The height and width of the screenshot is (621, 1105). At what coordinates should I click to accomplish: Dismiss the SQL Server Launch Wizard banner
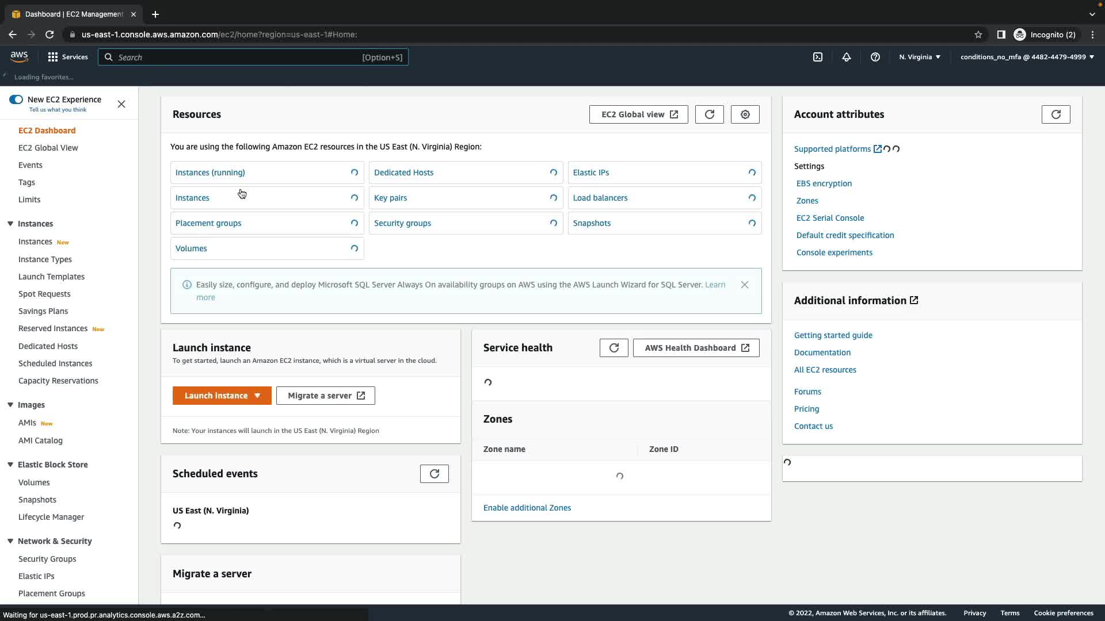[x=745, y=285]
